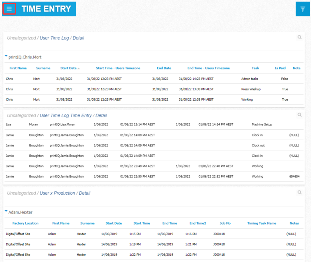Select the Machine Setup task cell

point(262,124)
